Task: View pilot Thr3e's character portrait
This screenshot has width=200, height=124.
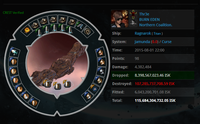Action: coord(120,19)
